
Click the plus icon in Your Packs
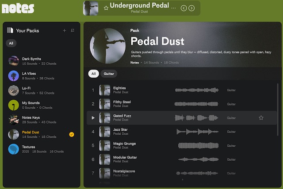click(x=65, y=30)
